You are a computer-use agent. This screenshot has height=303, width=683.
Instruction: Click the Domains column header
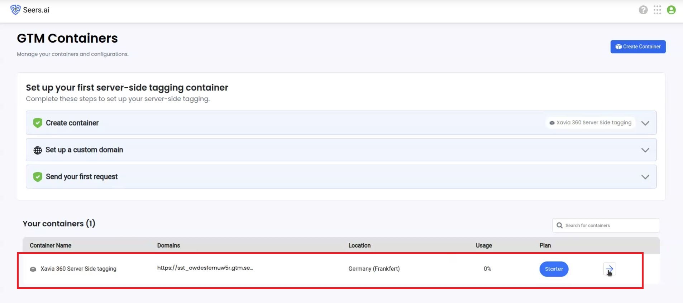[x=168, y=245]
